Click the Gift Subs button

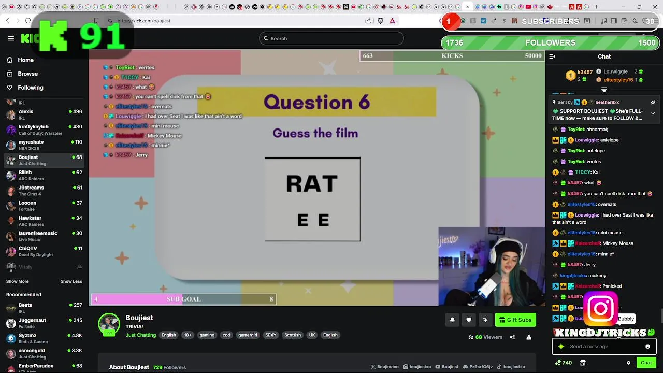(515, 320)
